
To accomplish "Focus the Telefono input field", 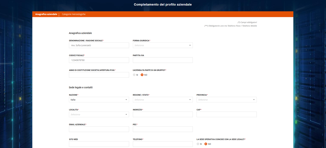I will click(x=163, y=144).
